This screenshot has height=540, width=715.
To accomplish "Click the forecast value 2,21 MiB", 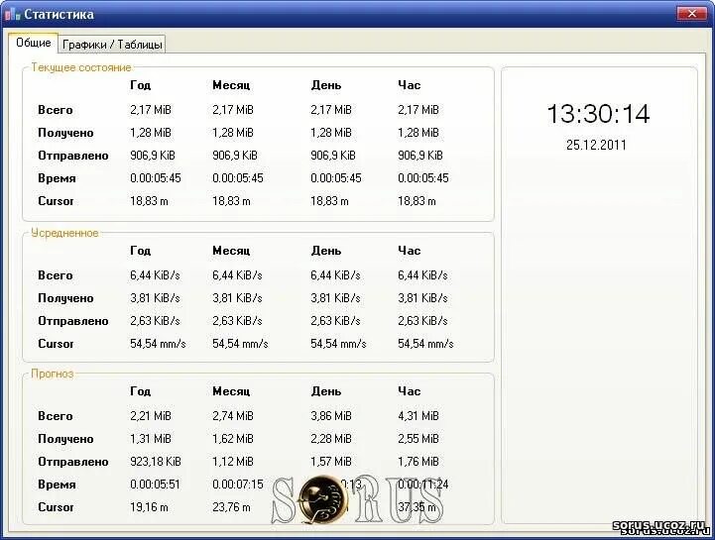I will [x=151, y=416].
